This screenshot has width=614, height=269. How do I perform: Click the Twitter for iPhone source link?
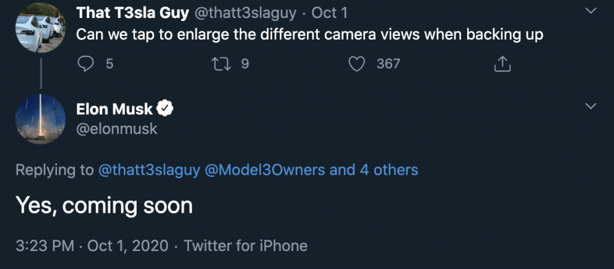245,246
